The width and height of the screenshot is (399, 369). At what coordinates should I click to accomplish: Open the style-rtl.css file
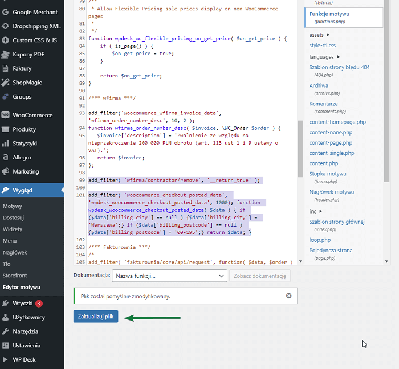(323, 46)
